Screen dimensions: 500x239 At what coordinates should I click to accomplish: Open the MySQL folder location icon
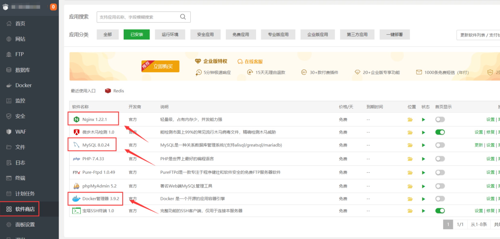(x=410, y=145)
